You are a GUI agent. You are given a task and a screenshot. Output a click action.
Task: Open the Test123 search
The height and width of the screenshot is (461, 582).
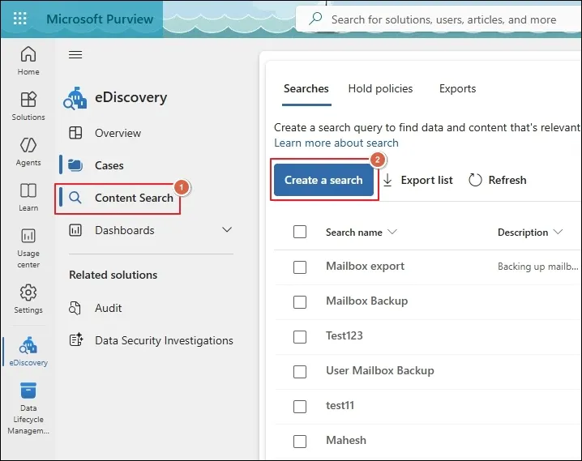point(344,335)
